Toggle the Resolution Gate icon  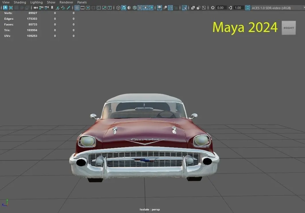(x=88, y=8)
